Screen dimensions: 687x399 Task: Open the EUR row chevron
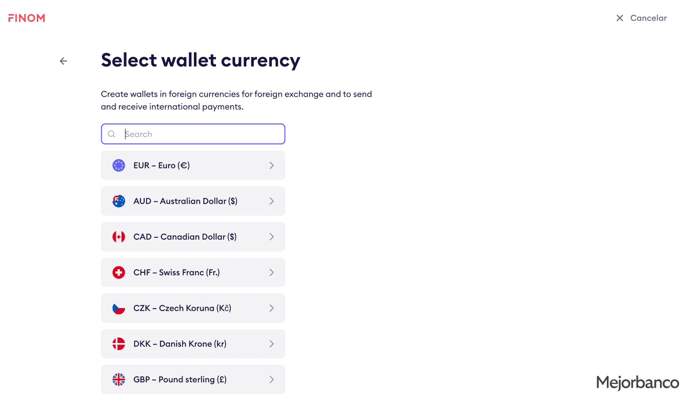point(271,166)
